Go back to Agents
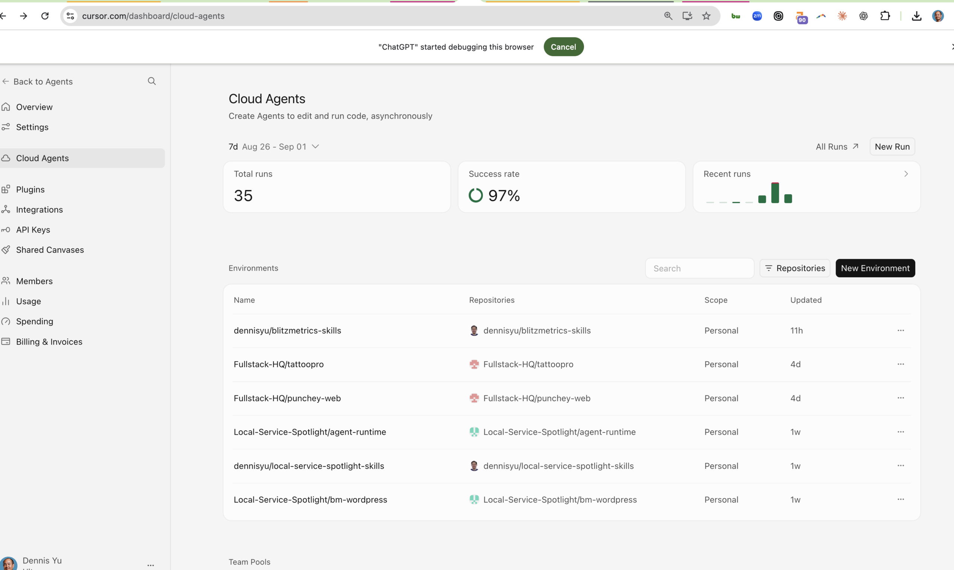Viewport: 954px width, 570px height. 37,81
